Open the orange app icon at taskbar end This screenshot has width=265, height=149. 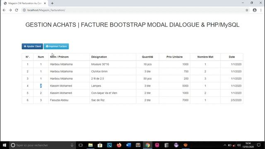point(185,145)
